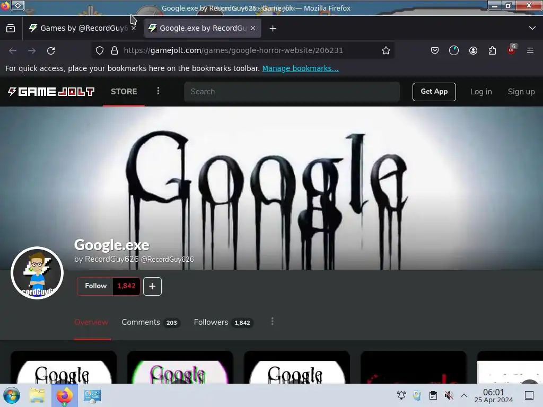Open the third Google screenshot thumbnail
Screen dimensions: 543x407
(297, 367)
